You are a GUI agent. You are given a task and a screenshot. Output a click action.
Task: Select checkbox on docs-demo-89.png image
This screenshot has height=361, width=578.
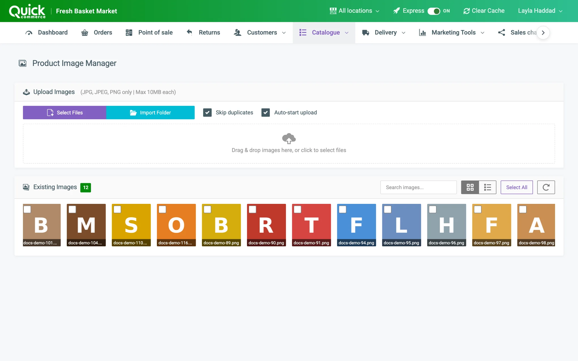(x=207, y=209)
